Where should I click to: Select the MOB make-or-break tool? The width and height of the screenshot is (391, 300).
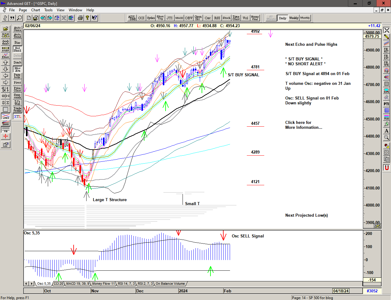click(386, 117)
